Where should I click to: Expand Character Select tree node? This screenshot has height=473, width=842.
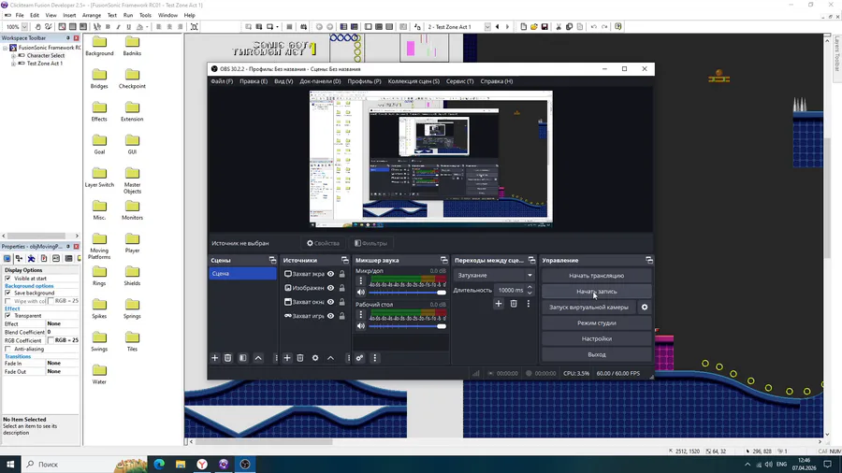click(x=13, y=56)
